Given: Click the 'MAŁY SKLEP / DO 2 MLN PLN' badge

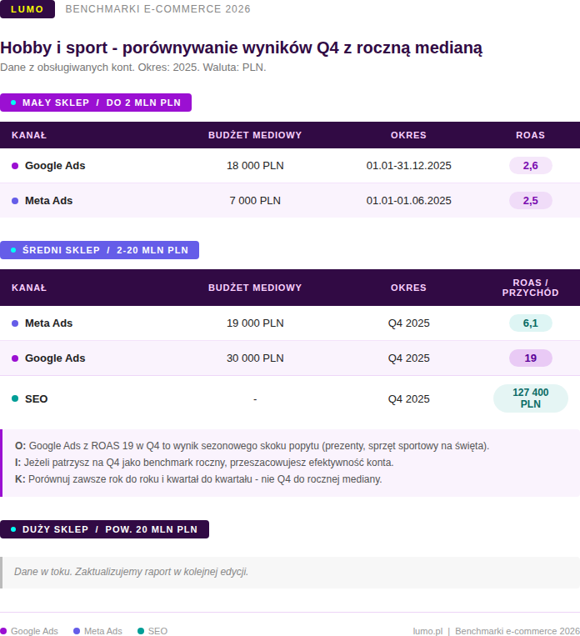Looking at the screenshot, I should tap(96, 103).
